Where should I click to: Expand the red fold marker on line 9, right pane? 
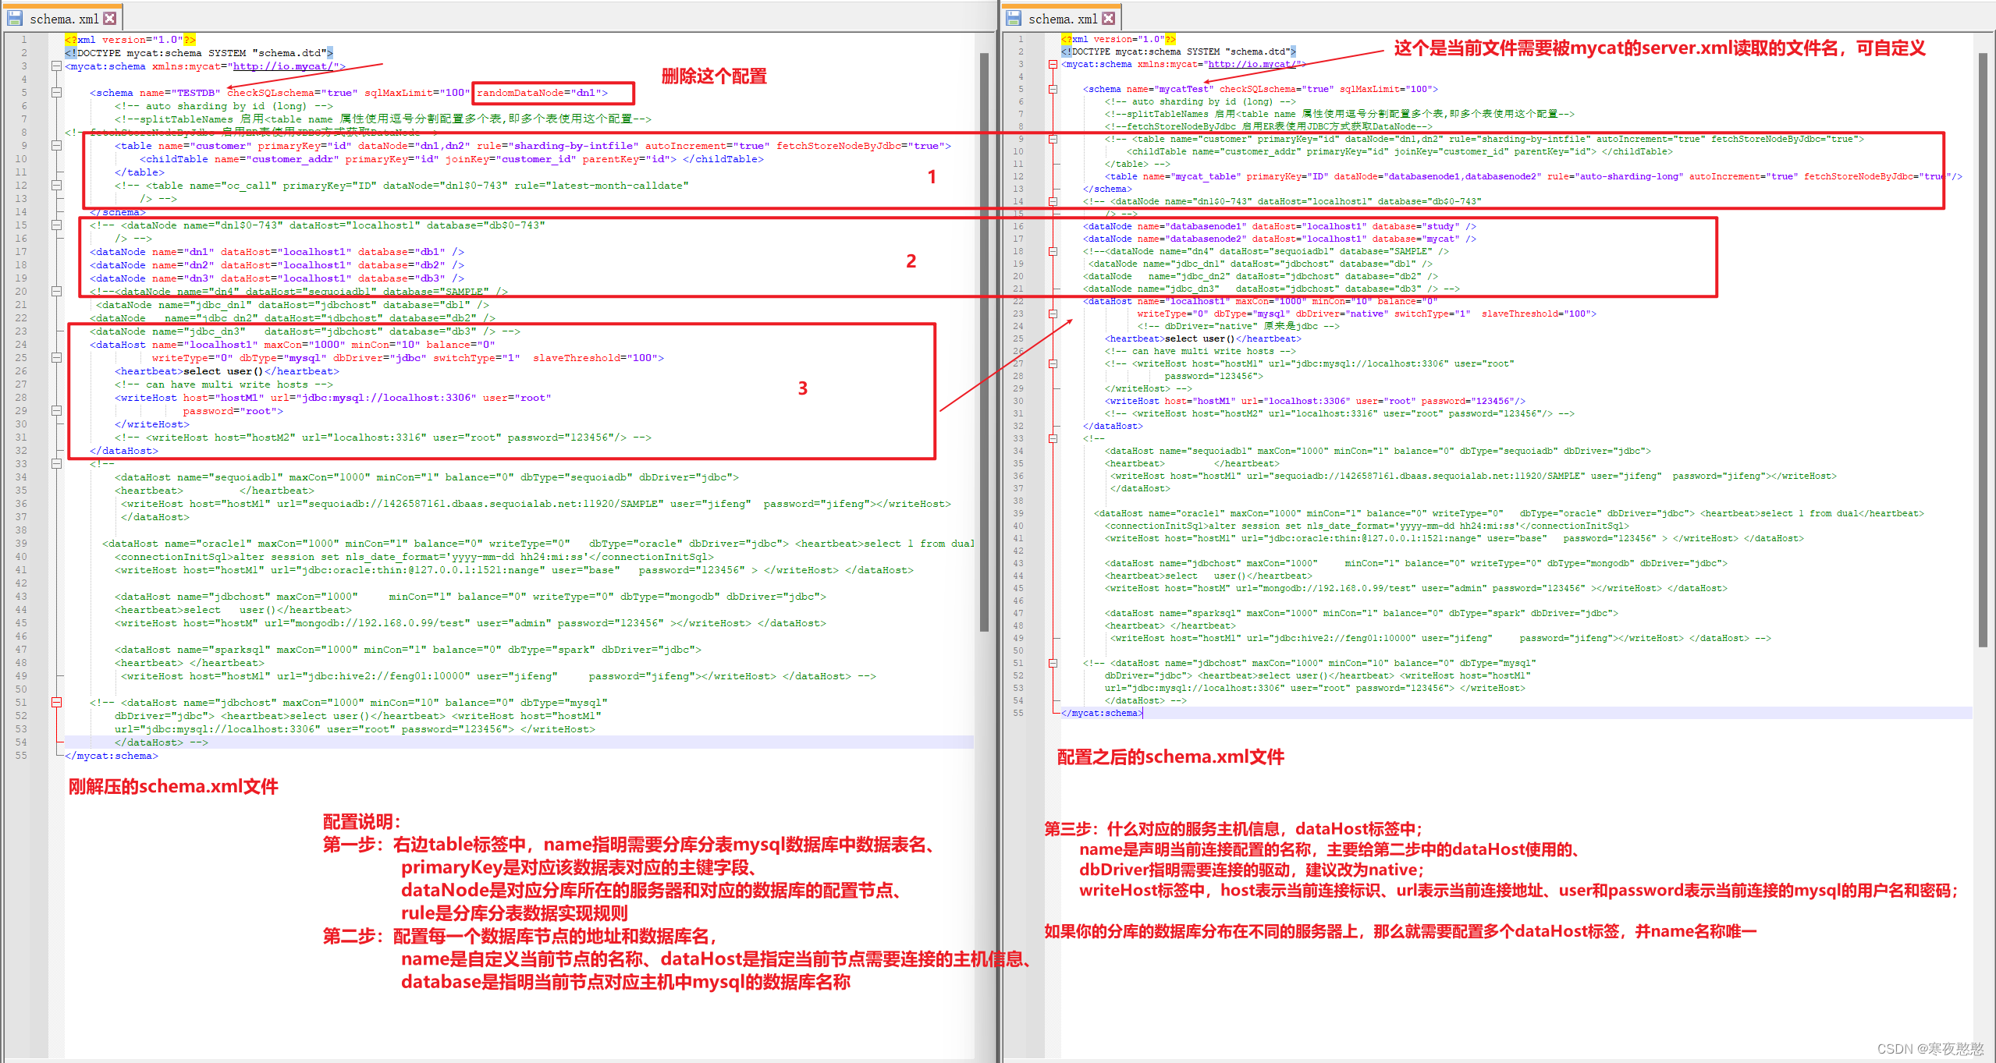1052,138
